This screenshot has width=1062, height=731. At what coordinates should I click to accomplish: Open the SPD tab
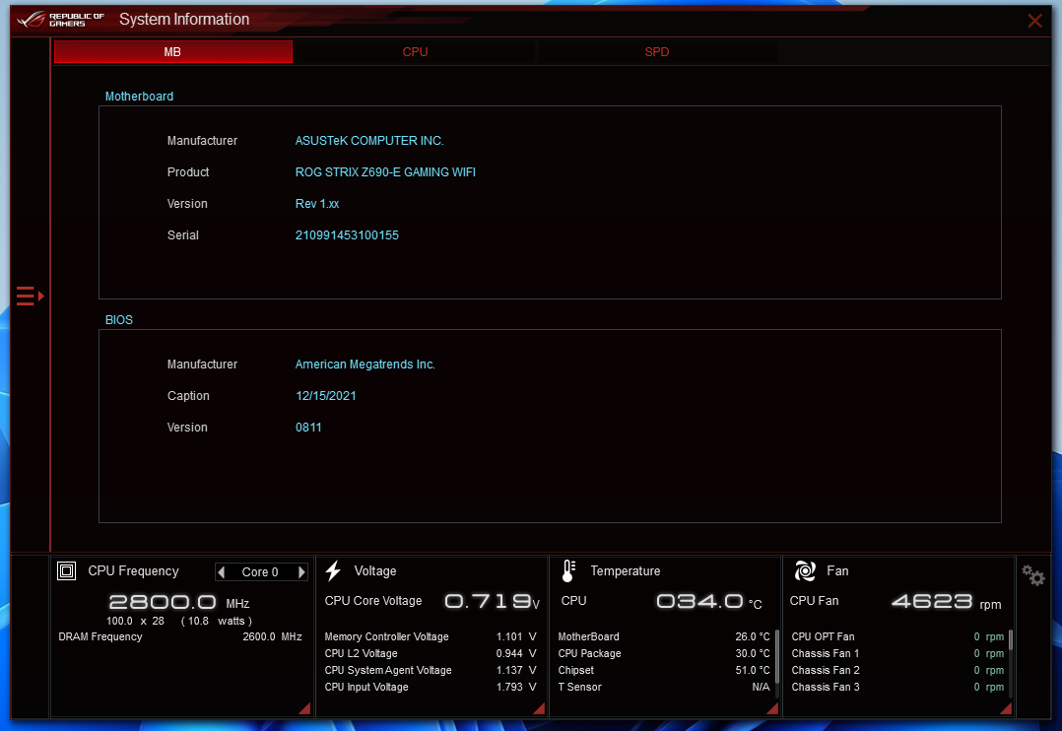tap(656, 52)
